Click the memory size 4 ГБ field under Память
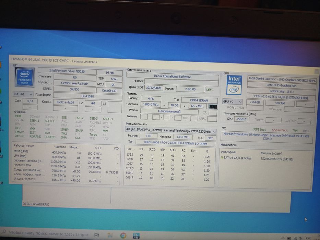The height and width of the screenshot is (240, 320). click(151, 99)
